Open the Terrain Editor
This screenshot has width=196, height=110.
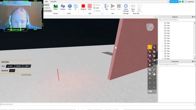pos(56,7)
